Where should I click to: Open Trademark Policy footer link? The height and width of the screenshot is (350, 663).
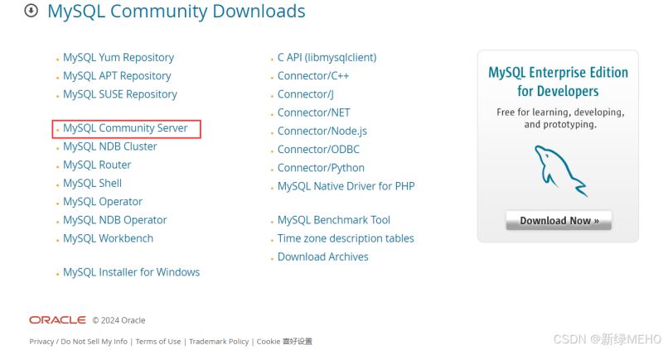(x=219, y=342)
